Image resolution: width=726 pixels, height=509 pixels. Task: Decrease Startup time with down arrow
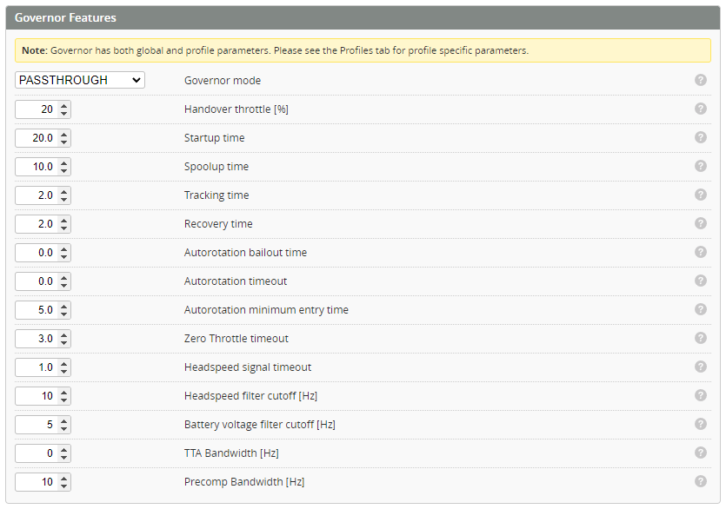64,142
